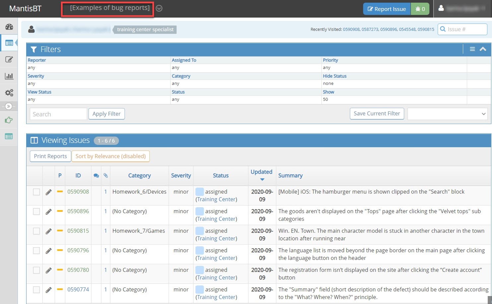
Task: Click Apply Filter button
Action: [106, 114]
